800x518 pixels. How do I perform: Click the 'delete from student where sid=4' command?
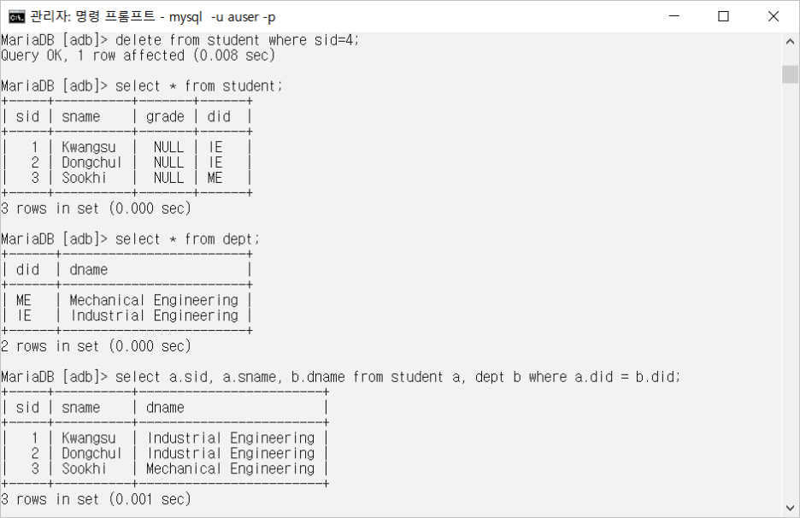click(238, 40)
